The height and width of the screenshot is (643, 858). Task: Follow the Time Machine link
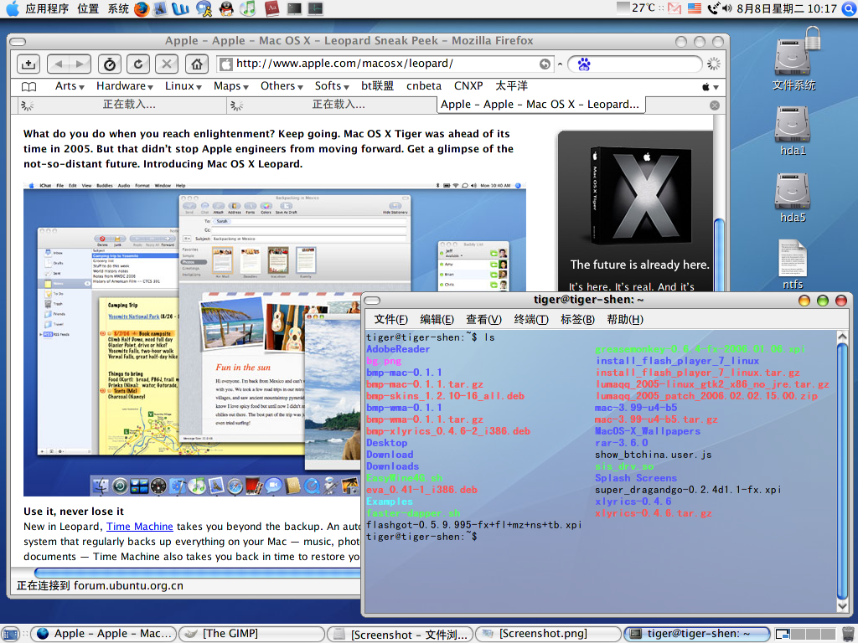pos(140,527)
